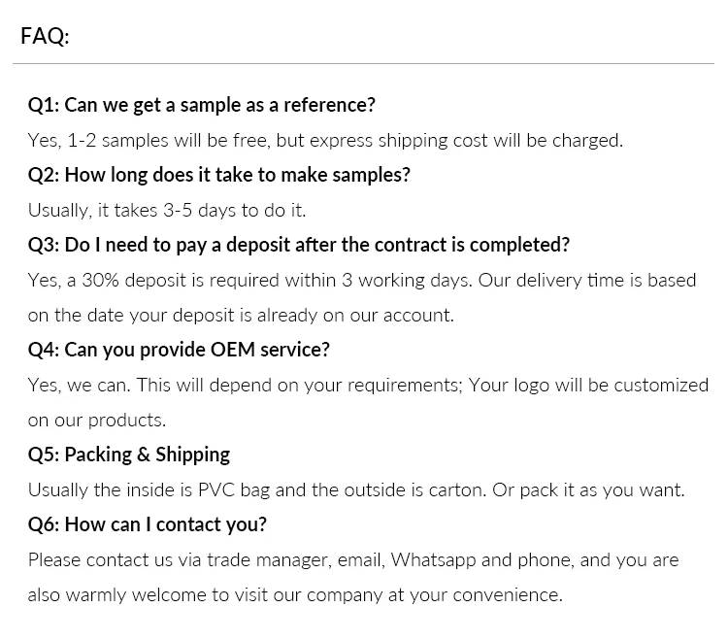Click the answer about PVC bag and carton
728x641 pixels.
(356, 489)
